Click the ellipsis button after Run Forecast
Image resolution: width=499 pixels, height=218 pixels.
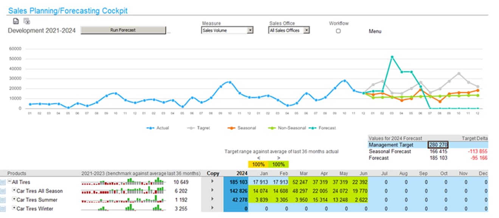point(169,32)
